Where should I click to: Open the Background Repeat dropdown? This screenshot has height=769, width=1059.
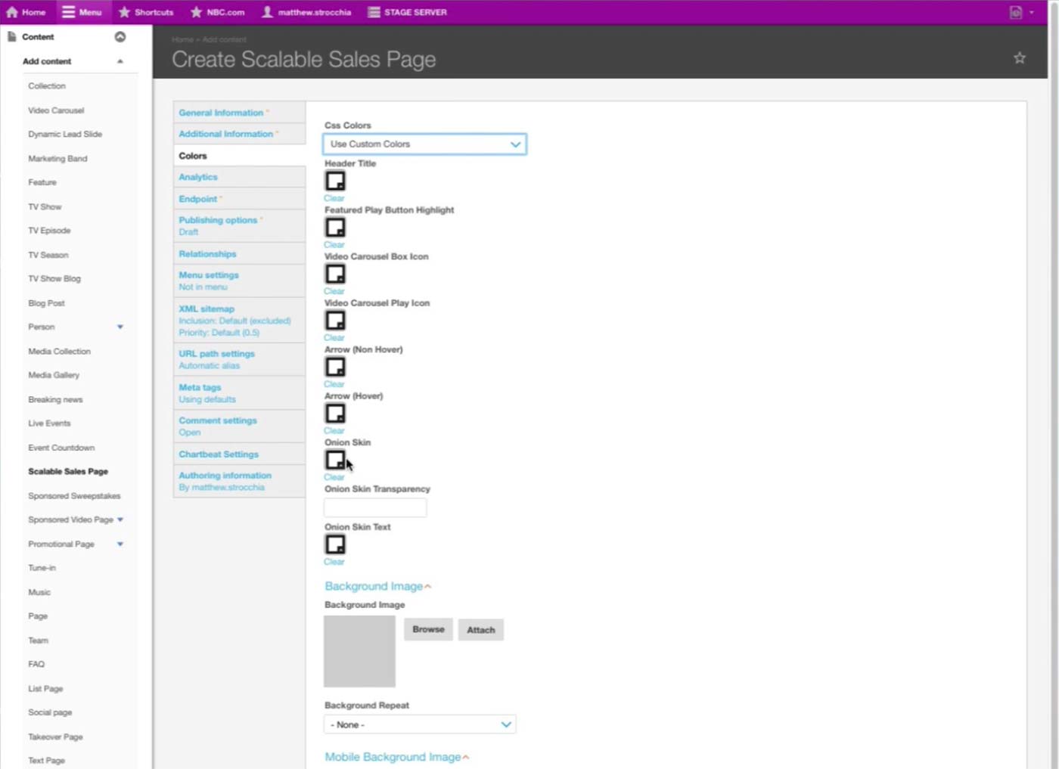click(x=420, y=724)
